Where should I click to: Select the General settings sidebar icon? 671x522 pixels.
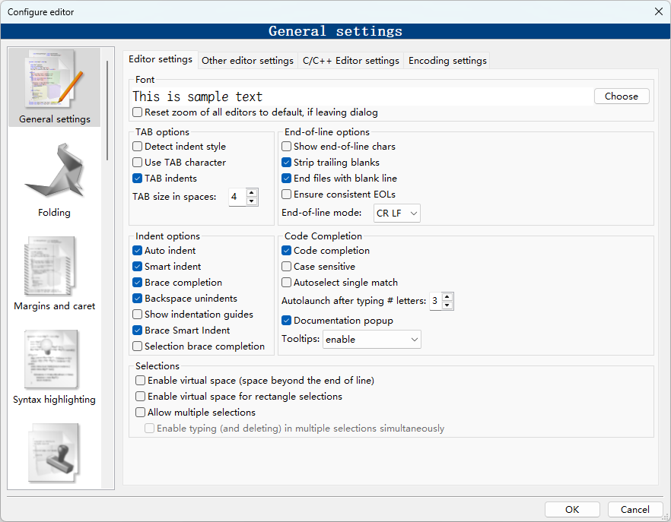pyautogui.click(x=54, y=87)
